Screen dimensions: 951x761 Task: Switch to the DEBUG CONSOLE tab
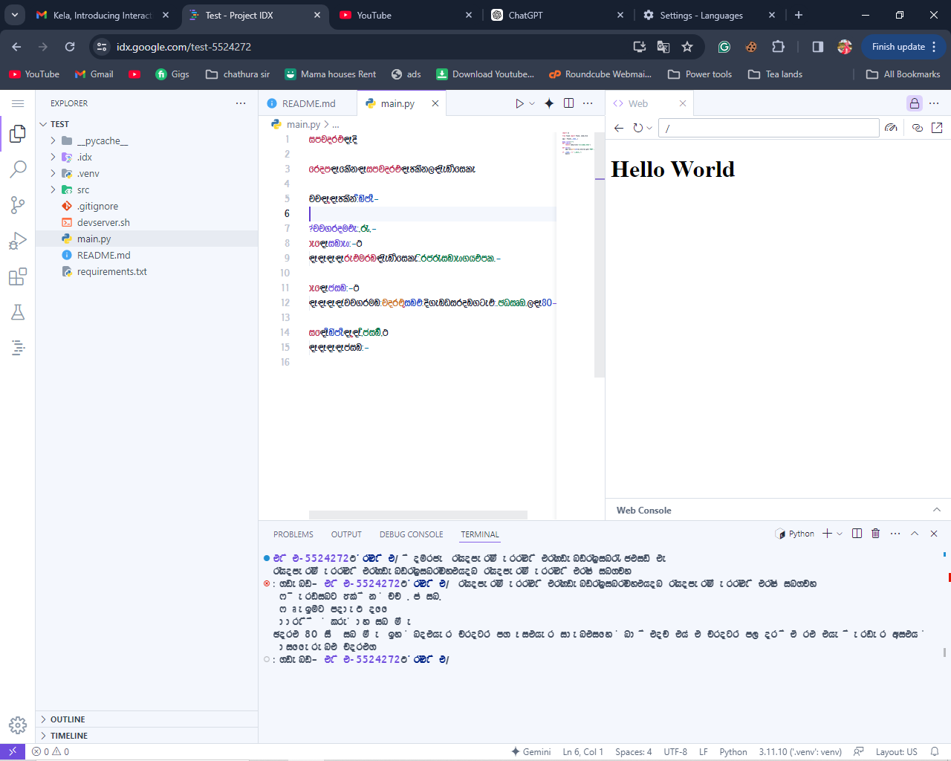click(411, 534)
